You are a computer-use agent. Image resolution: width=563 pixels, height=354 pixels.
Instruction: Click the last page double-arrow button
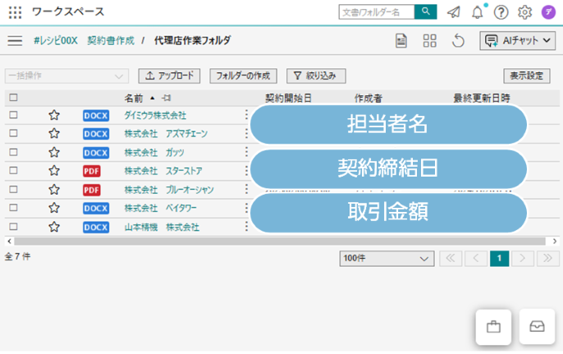click(x=548, y=259)
